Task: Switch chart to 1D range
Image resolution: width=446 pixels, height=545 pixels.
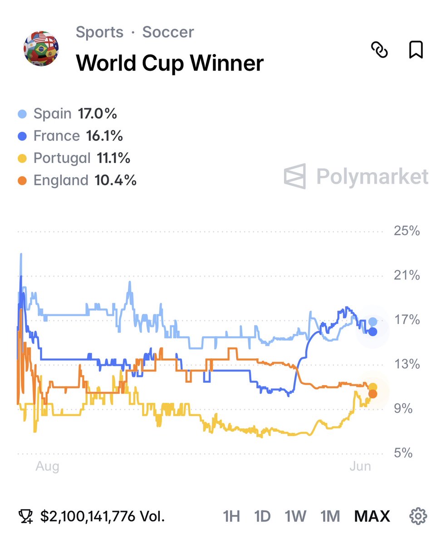Action: pos(262,516)
